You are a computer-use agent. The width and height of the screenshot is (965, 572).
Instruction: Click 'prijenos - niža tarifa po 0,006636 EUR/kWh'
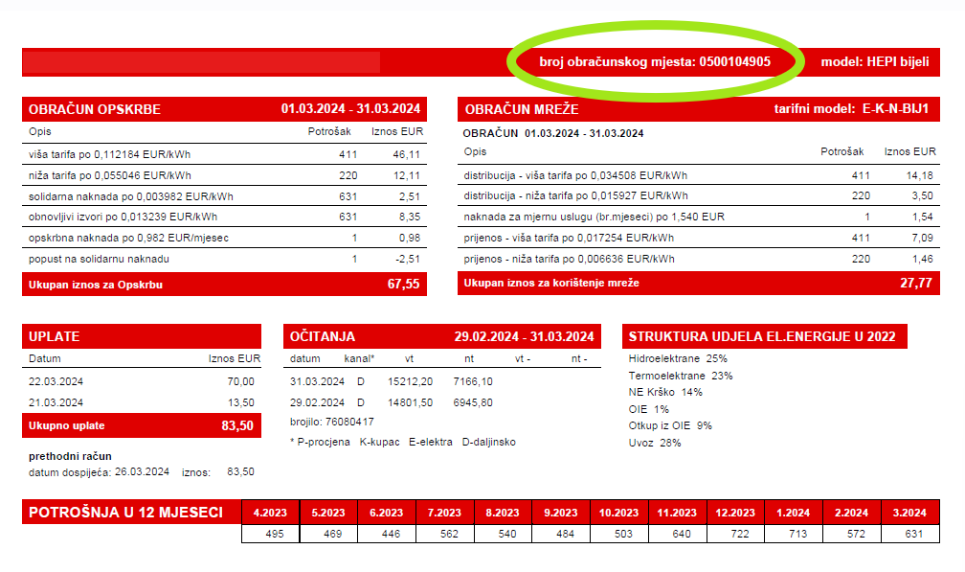click(569, 259)
